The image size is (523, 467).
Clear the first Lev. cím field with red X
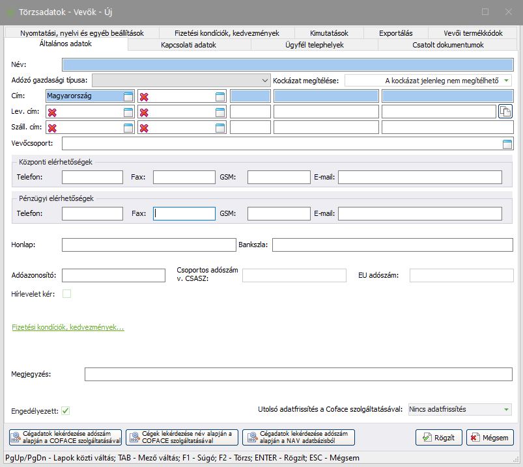pos(52,112)
